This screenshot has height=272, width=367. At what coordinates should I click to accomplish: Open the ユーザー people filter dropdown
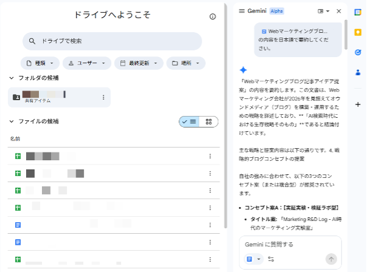tap(87, 63)
